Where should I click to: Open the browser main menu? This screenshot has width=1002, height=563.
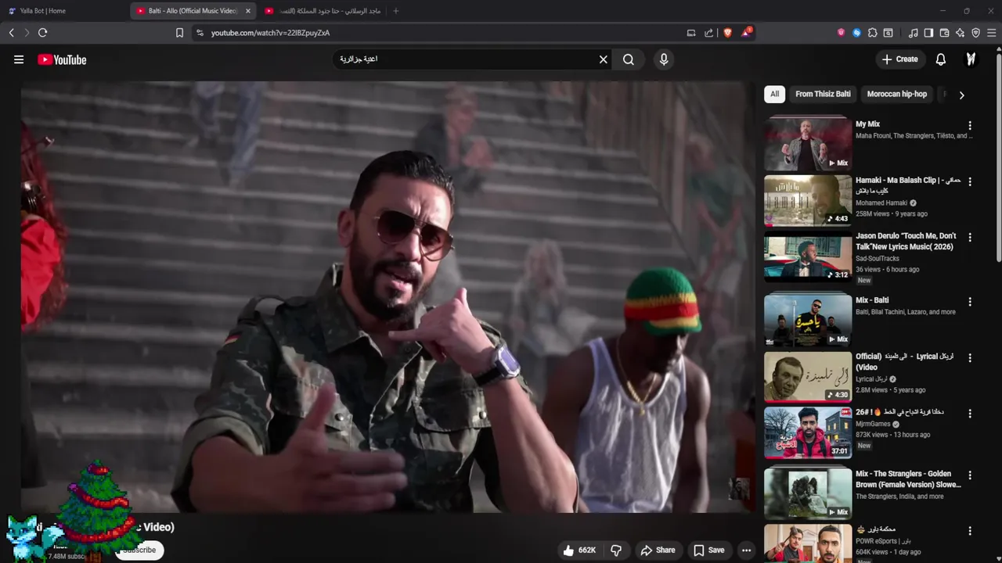point(991,33)
